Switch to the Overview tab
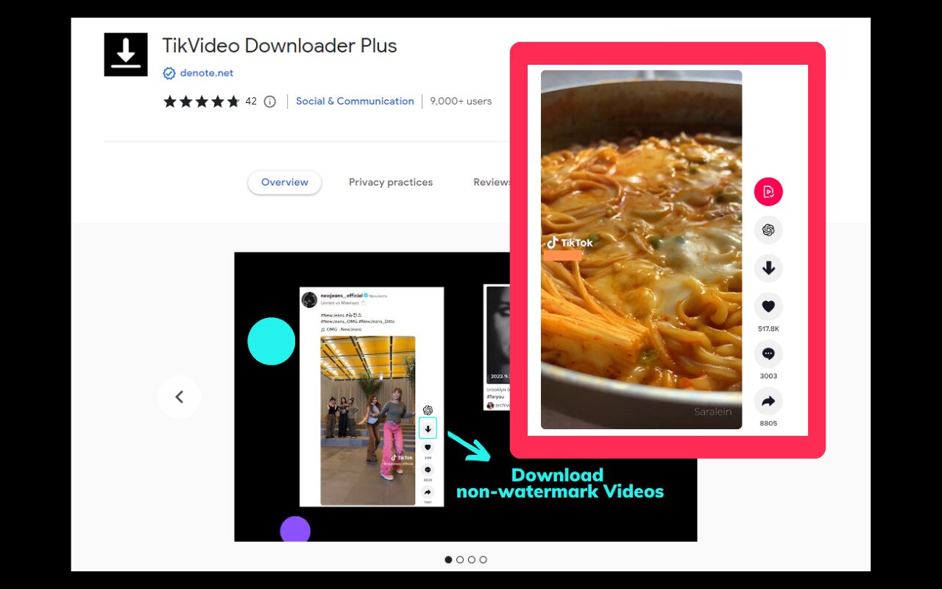Viewport: 942px width, 589px height. point(285,183)
